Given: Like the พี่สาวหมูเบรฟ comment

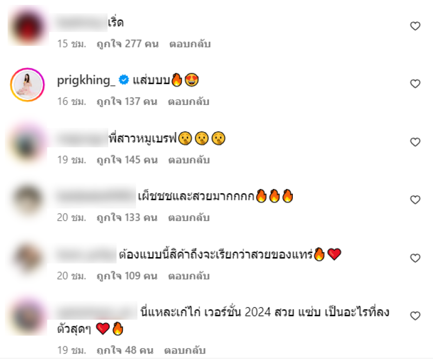Looking at the screenshot, I should 415,142.
